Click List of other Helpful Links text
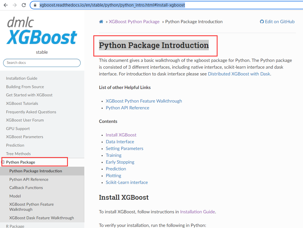Screen dimensions: 303x228 (x=125, y=88)
